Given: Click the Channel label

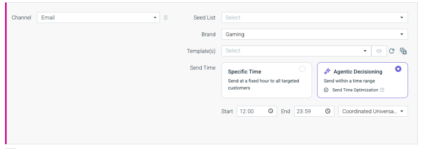Looking at the screenshot, I should coord(21,18).
